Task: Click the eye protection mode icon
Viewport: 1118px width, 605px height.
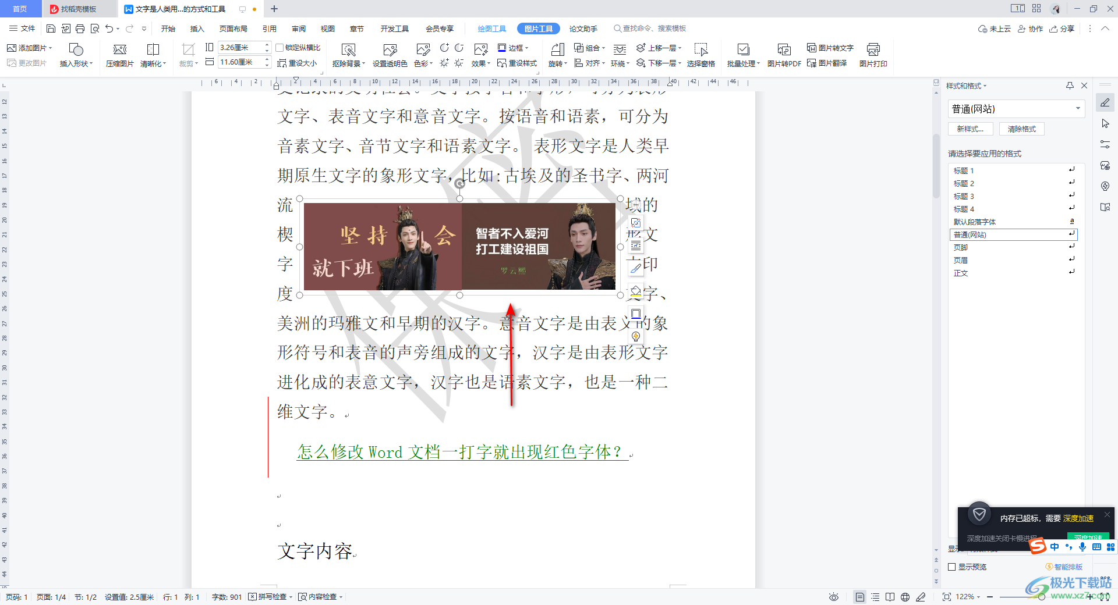Action: point(834,597)
